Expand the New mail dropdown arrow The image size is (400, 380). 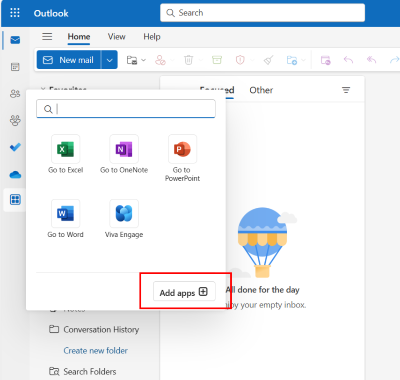tap(109, 60)
